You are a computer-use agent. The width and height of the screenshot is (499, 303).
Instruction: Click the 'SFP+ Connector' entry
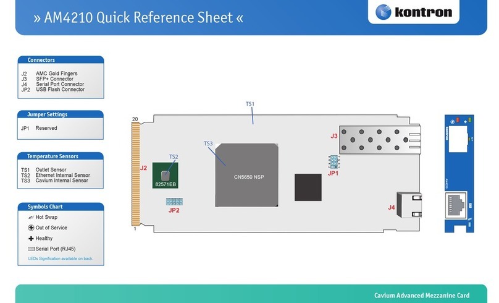[55, 79]
